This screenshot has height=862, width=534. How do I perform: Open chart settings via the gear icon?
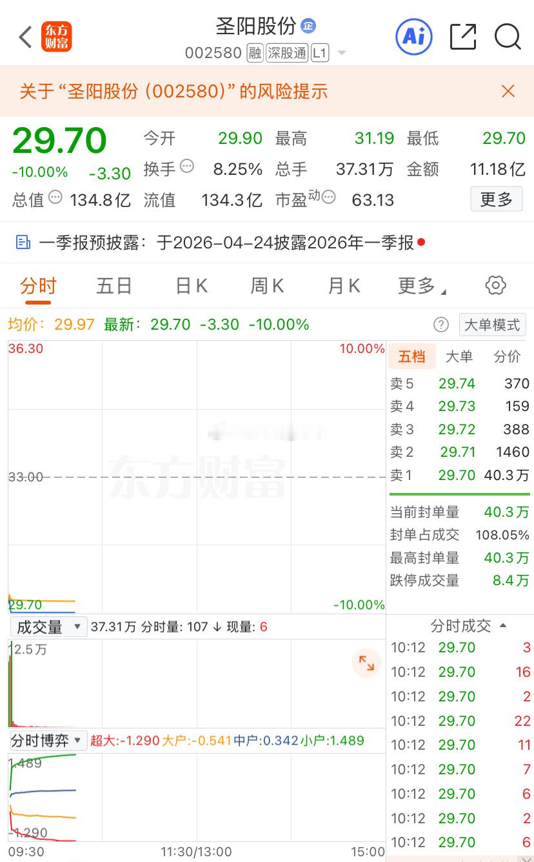(495, 285)
